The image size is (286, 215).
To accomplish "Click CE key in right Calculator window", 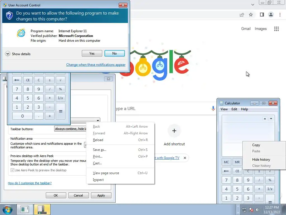I will (237, 171).
